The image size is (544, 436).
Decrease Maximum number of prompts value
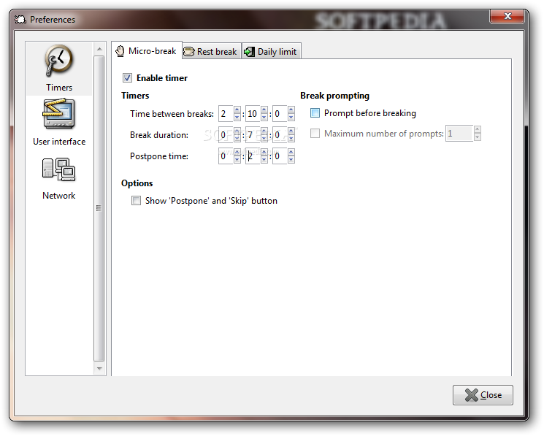478,137
